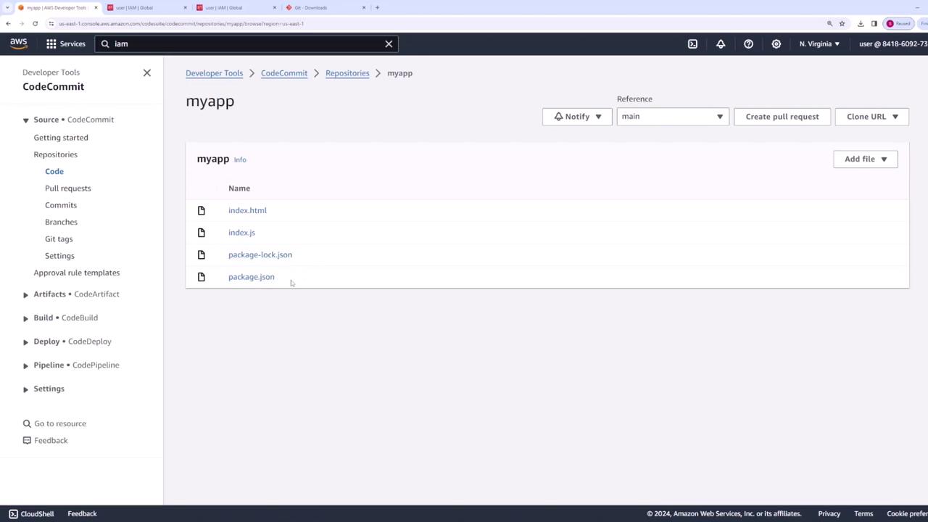Bookmark this page with the star icon
Image resolution: width=928 pixels, height=522 pixels.
point(842,23)
